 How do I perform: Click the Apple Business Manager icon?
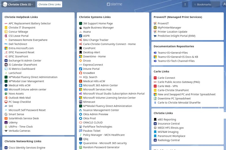81,28
